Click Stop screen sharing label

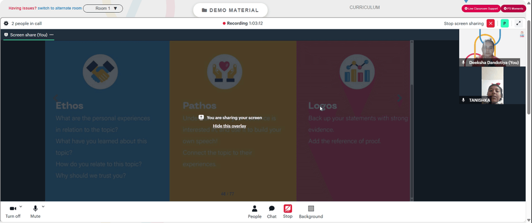pos(464,23)
